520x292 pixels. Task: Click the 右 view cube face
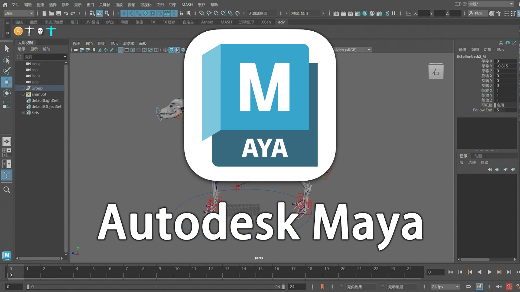436,72
